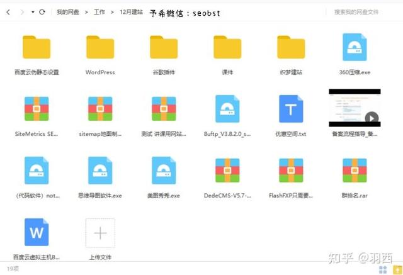
Task: Click the 上传文件 label
Action: (x=100, y=257)
